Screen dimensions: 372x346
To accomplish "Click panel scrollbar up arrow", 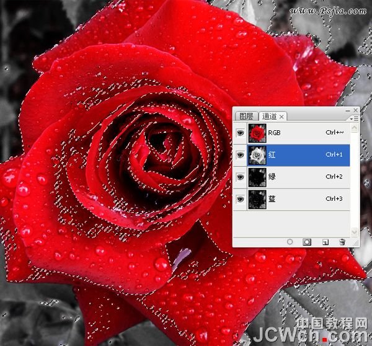I will click(x=354, y=128).
